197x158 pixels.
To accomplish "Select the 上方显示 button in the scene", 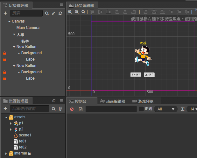I will (x=149, y=75).
